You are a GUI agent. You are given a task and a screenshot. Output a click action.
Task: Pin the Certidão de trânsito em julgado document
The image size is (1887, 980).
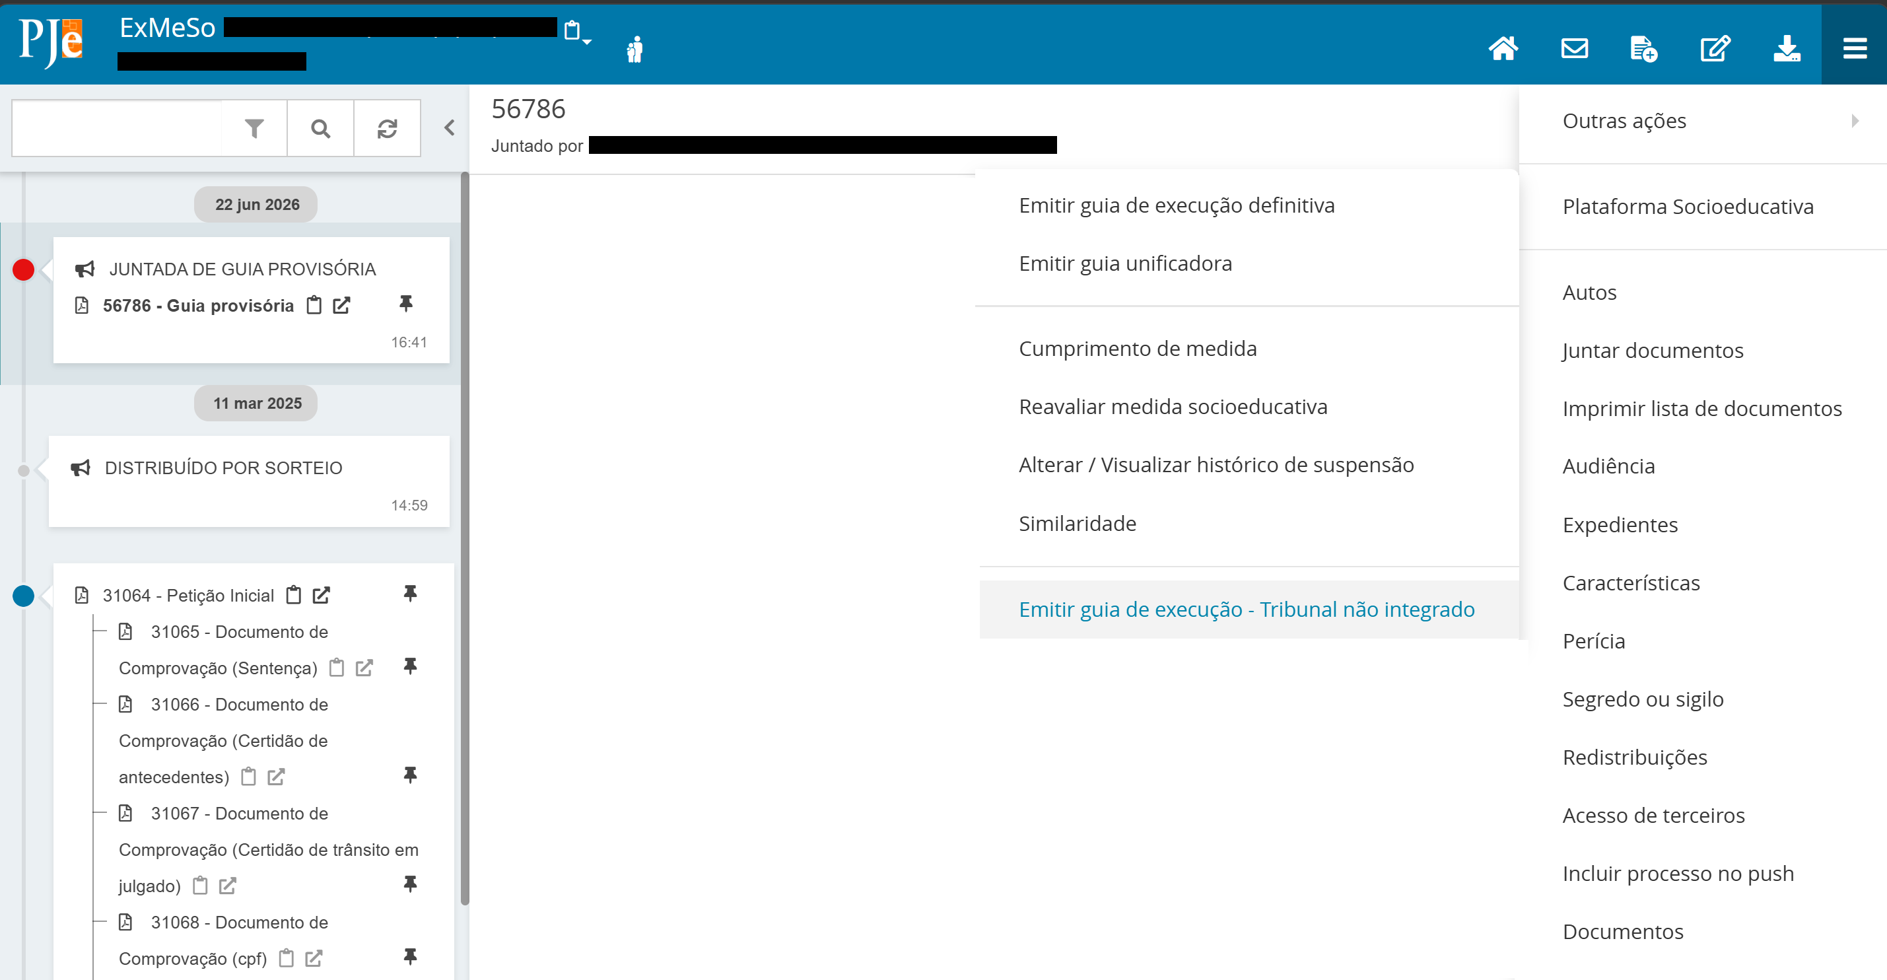[x=410, y=884]
